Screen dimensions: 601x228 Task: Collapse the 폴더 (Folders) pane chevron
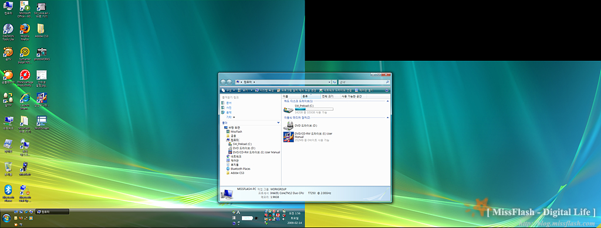click(x=278, y=123)
